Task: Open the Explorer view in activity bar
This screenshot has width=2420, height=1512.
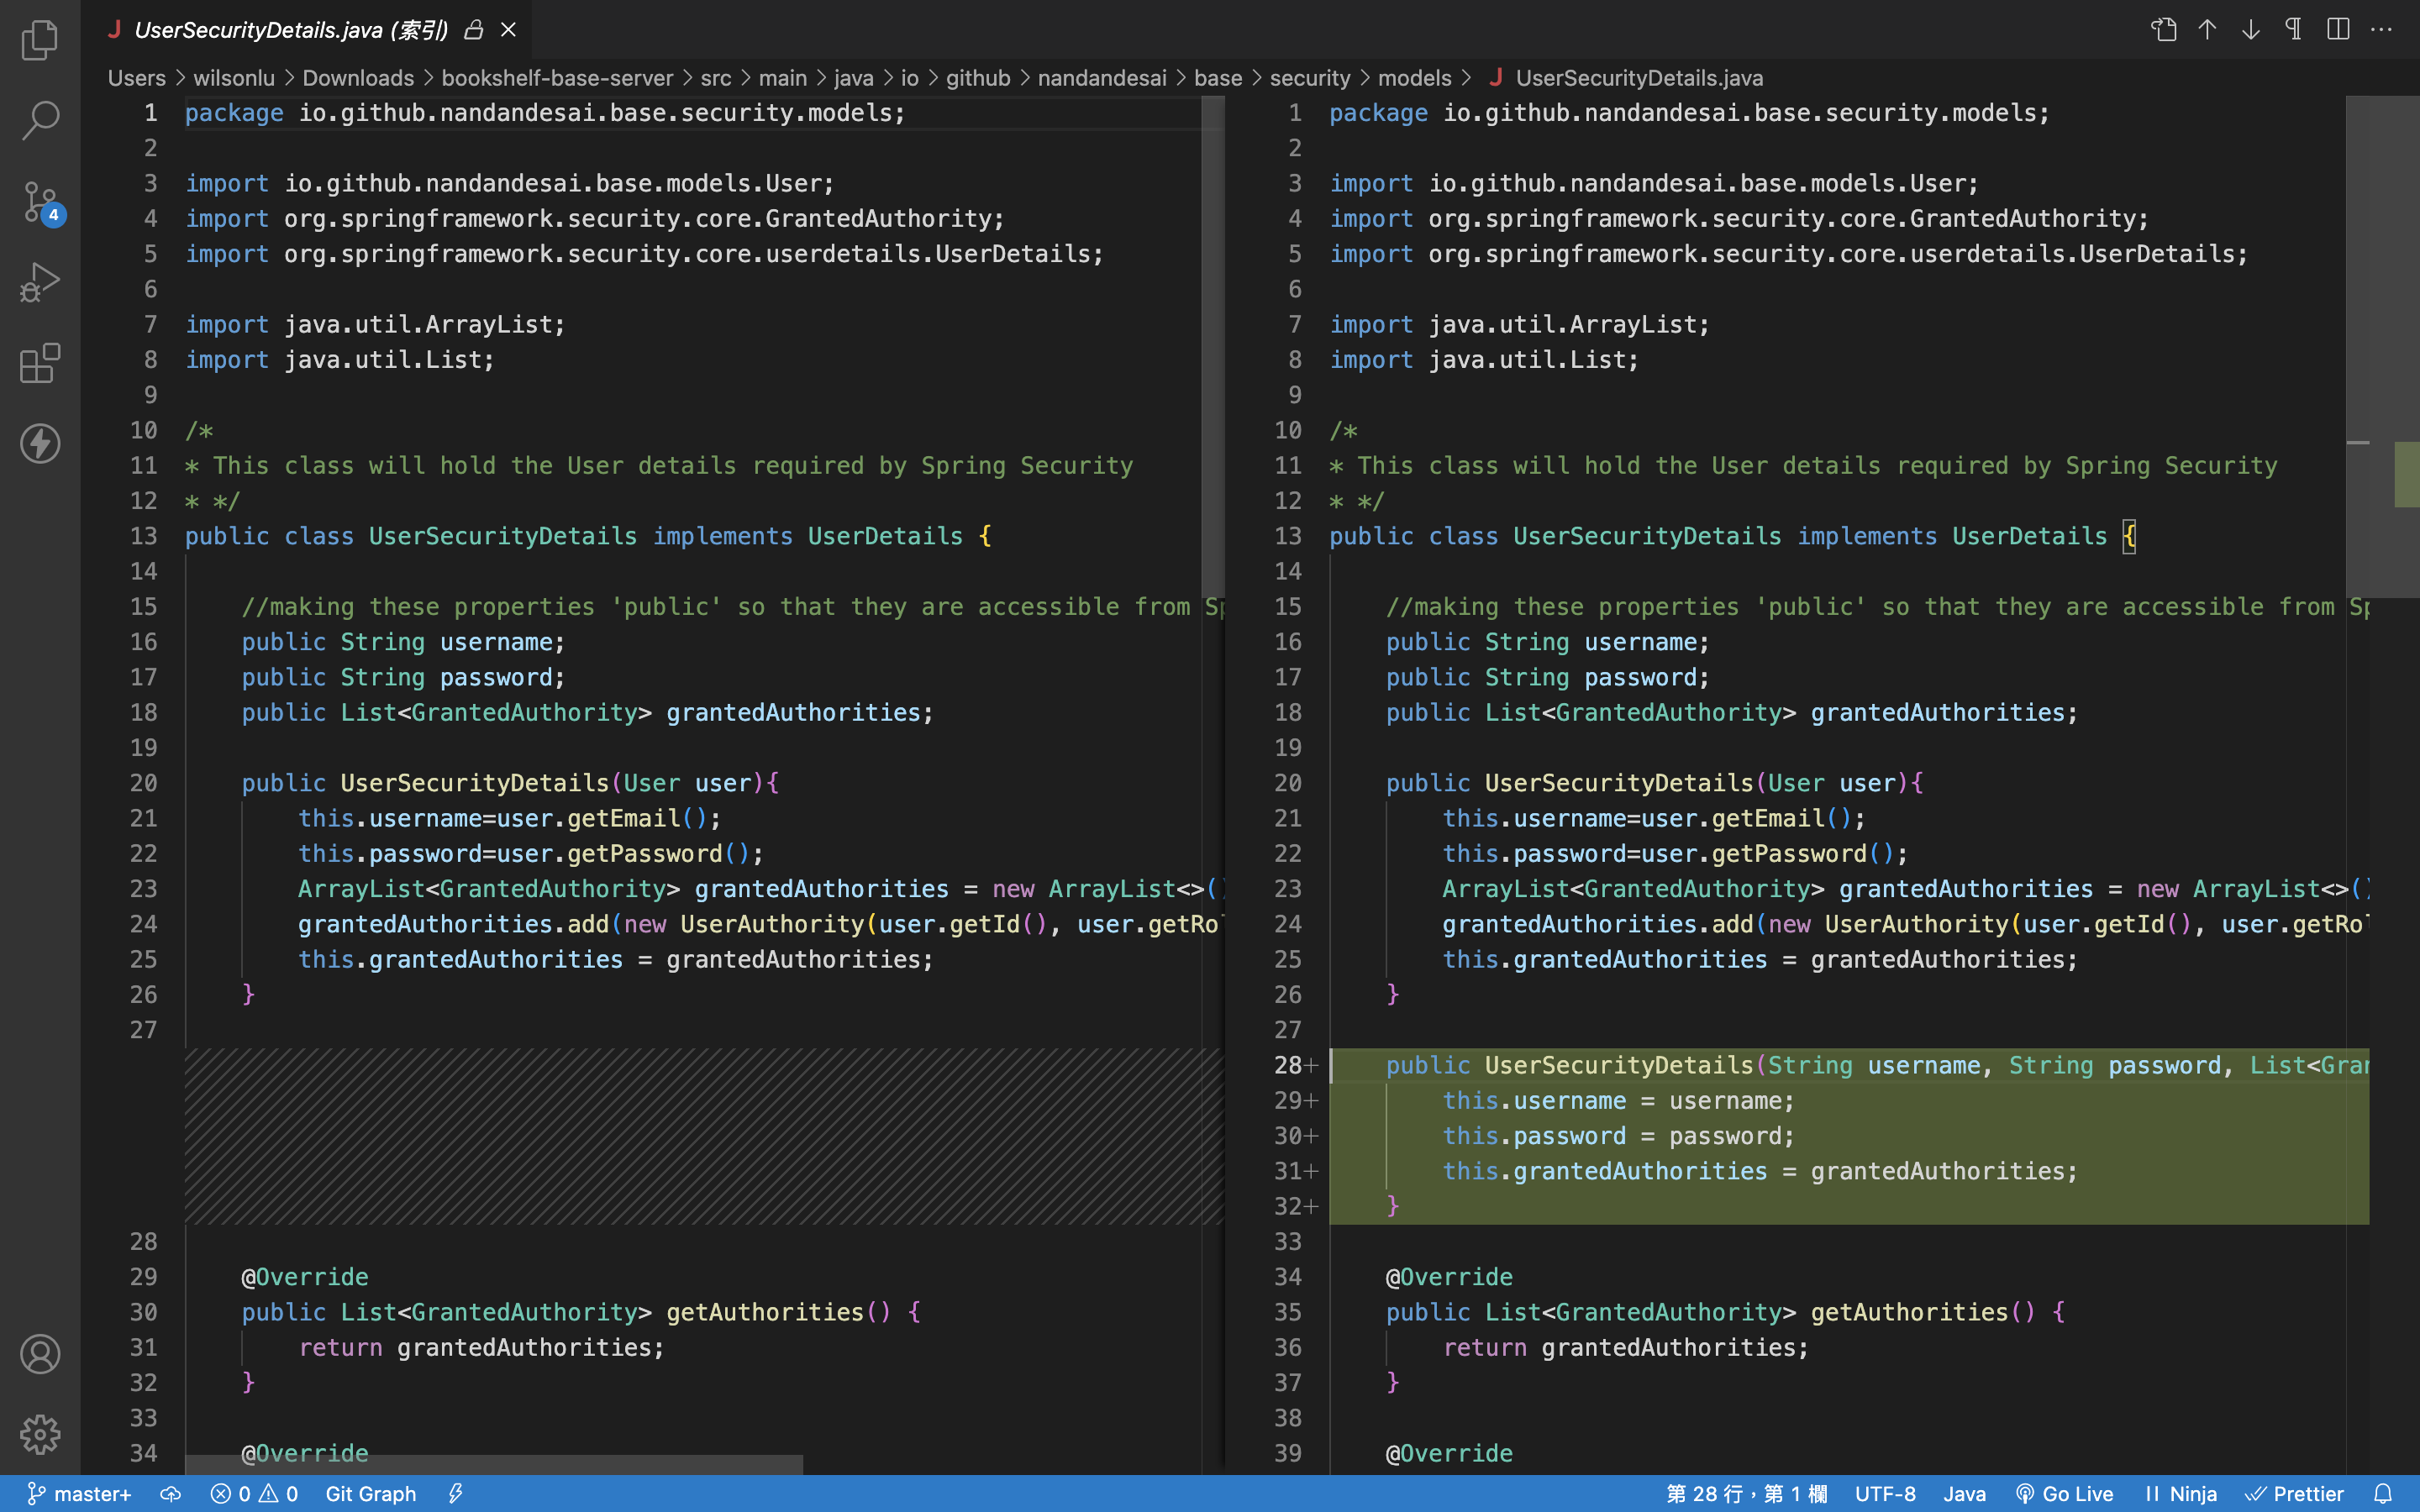Action: coord(40,40)
